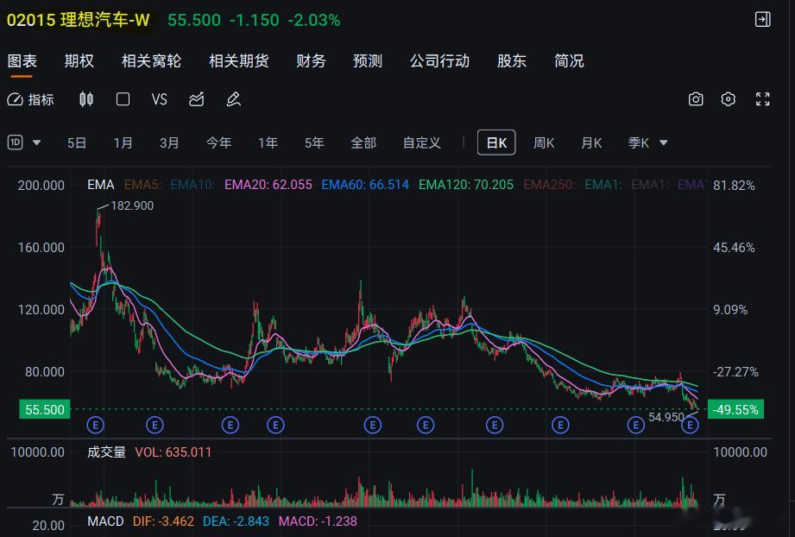Toggle the EMA10 line label
This screenshot has height=537, width=795.
(x=192, y=185)
